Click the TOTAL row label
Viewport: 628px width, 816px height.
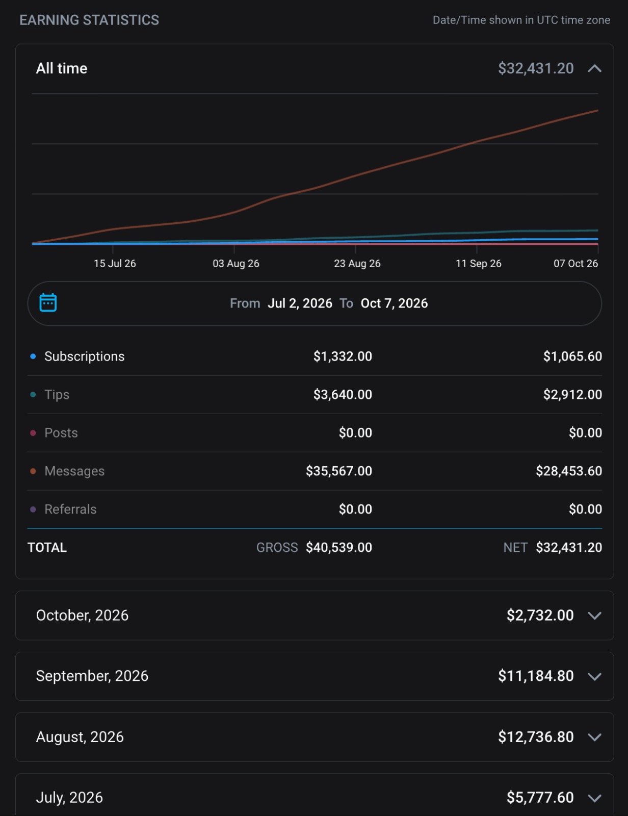click(x=47, y=548)
